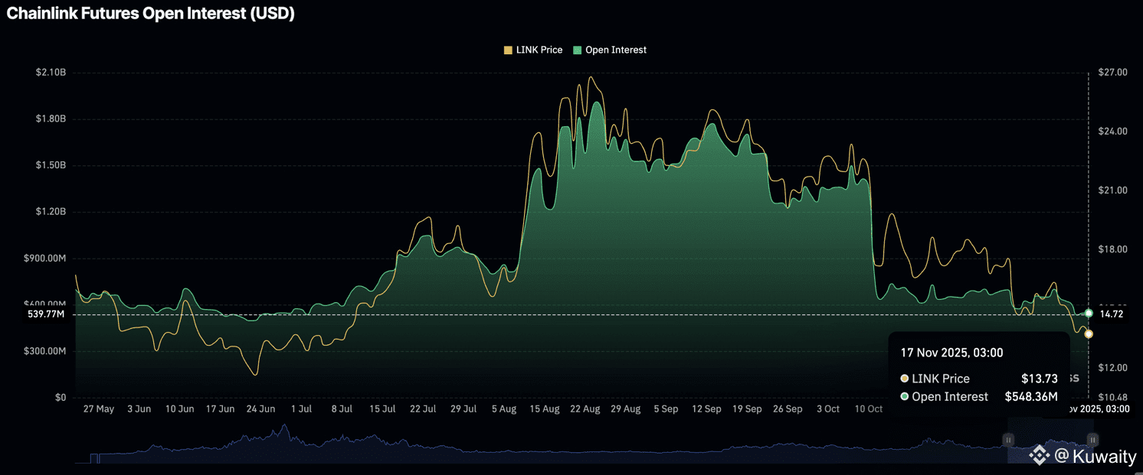Screen dimensions: 1143x475
Task: Click the green Open Interest legend swatch
Action: click(578, 50)
